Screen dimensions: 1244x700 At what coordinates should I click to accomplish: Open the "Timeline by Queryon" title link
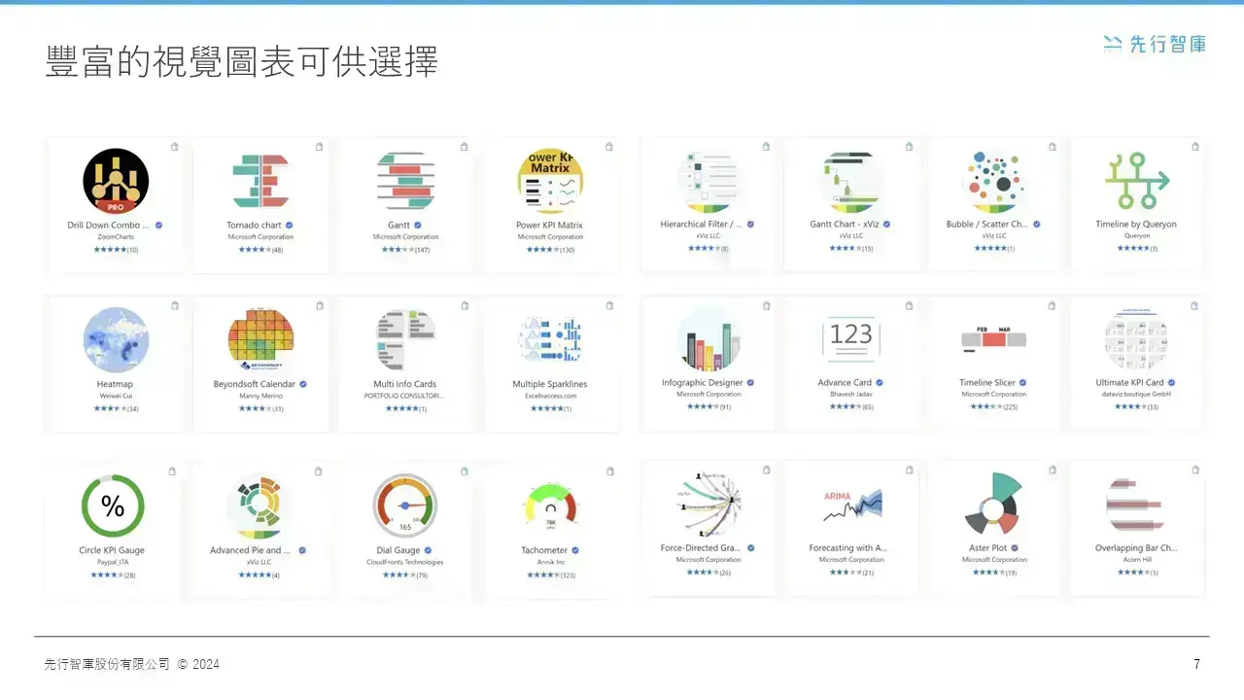click(1136, 224)
